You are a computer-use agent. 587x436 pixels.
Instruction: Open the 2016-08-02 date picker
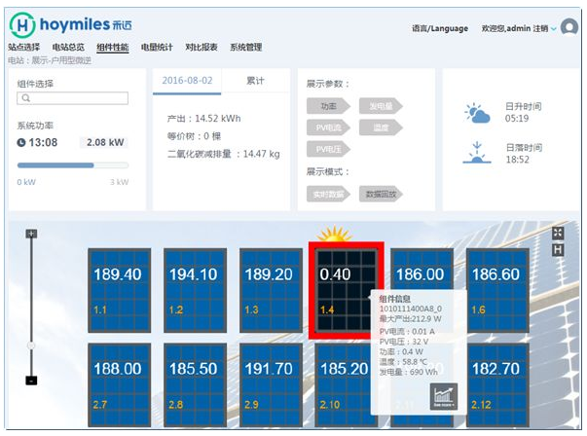(x=187, y=81)
